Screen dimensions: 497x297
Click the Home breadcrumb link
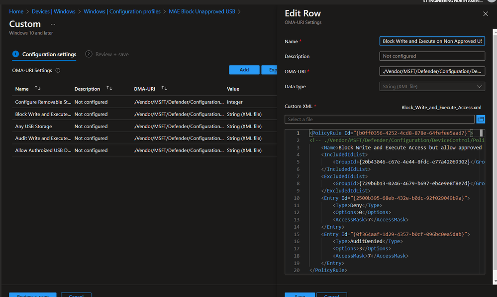[x=16, y=11]
